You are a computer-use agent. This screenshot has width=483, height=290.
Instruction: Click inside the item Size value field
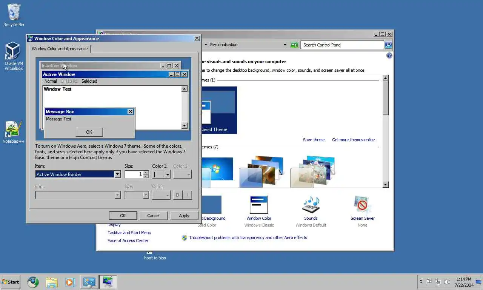coord(134,174)
